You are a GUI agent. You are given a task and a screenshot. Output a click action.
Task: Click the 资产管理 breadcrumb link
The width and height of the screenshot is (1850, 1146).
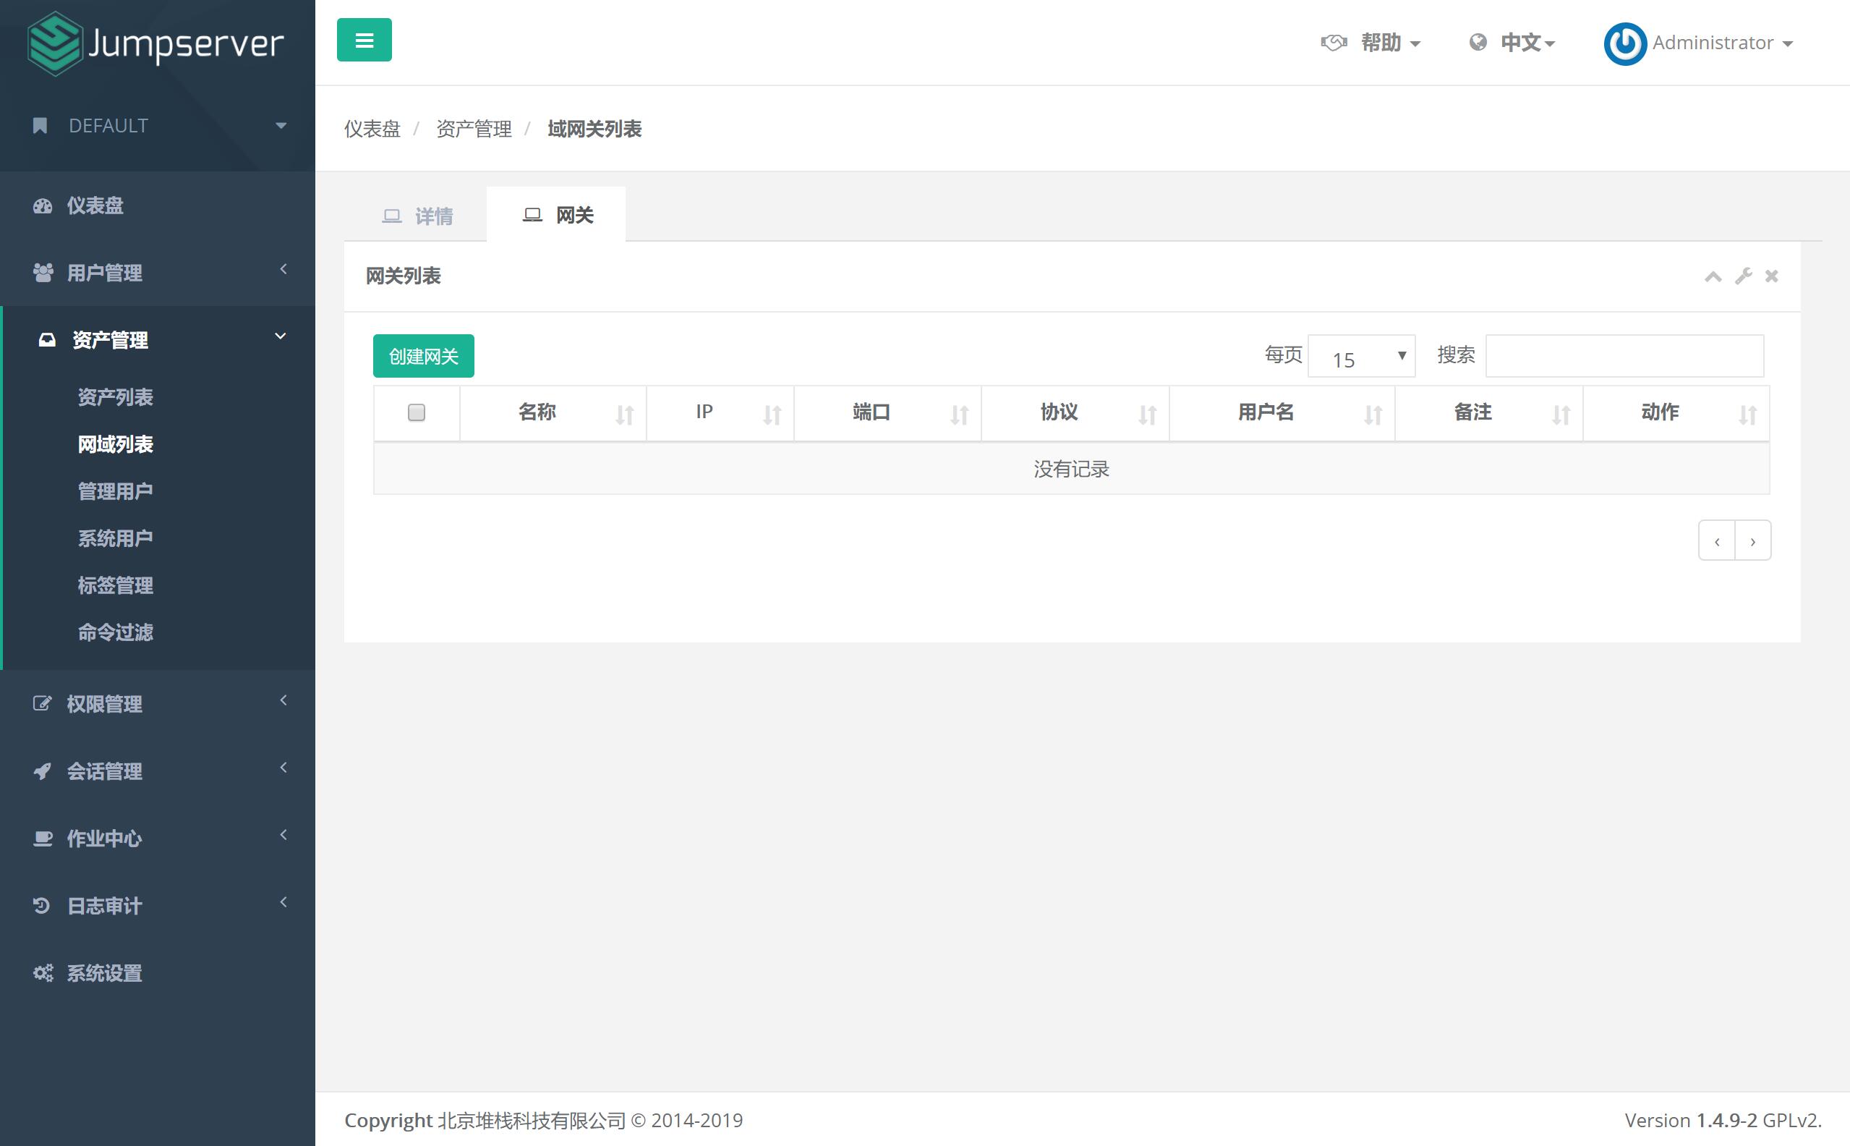(x=474, y=129)
